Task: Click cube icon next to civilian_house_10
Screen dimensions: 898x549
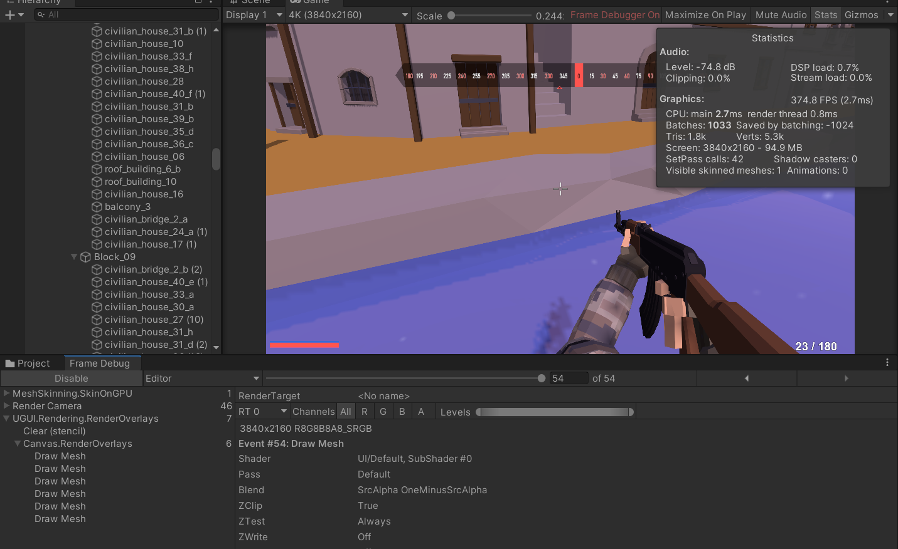Action: tap(97, 44)
